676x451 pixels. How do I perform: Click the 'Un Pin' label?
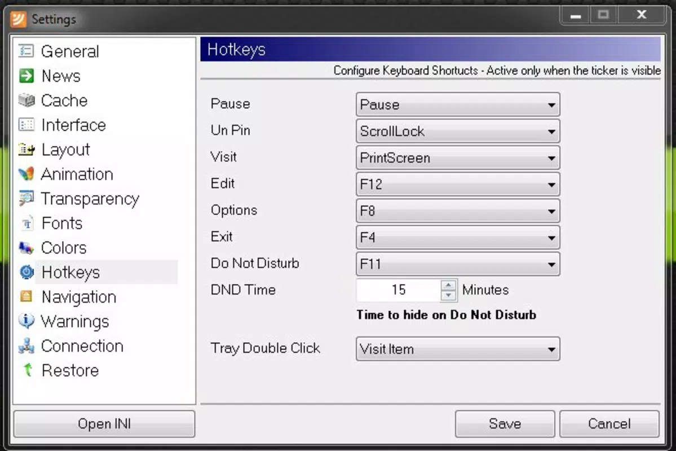click(230, 130)
